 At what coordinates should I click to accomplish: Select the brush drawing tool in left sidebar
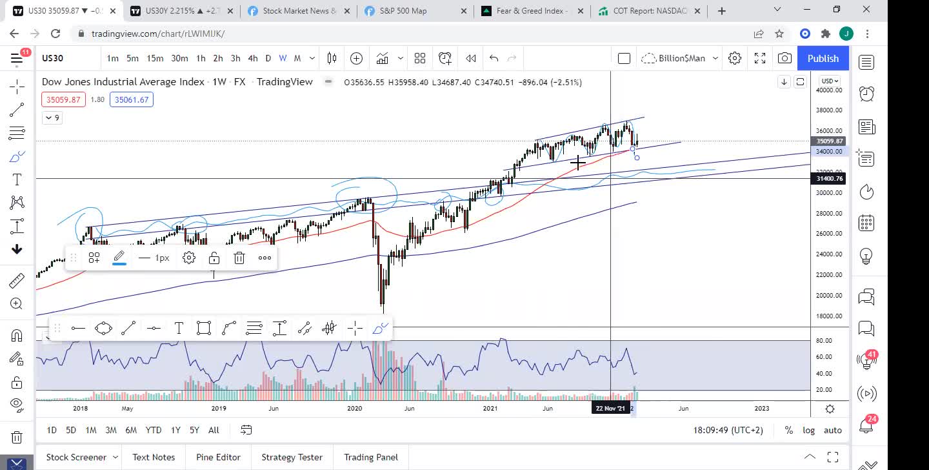coord(17,156)
